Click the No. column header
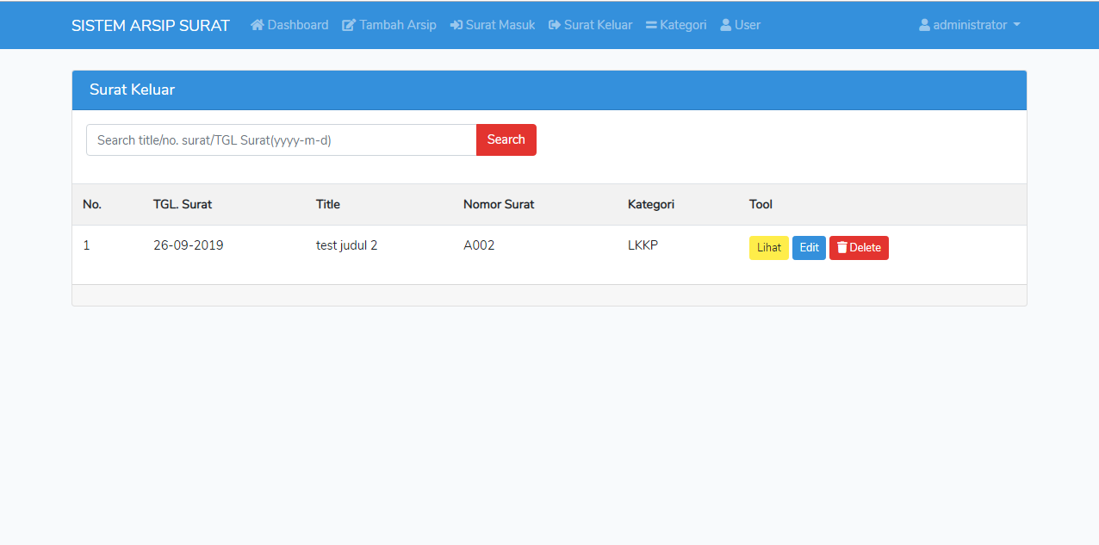 92,204
